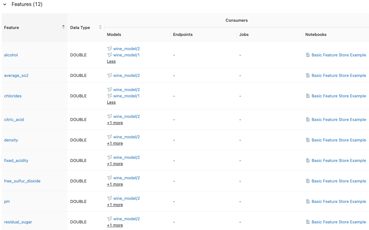The image size is (369, 230).
Task: Click the notebook icon in the pH row
Action: (308, 201)
